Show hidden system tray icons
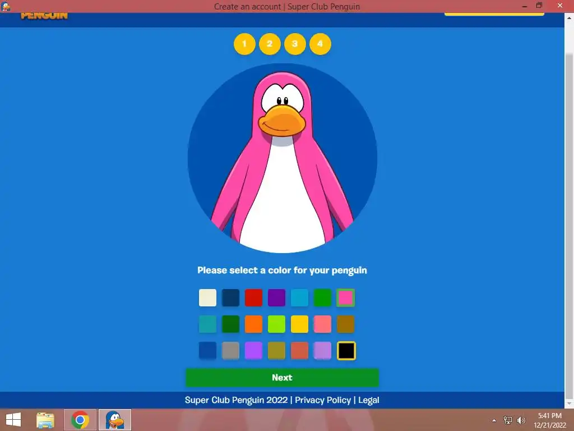574x431 pixels. [494, 420]
